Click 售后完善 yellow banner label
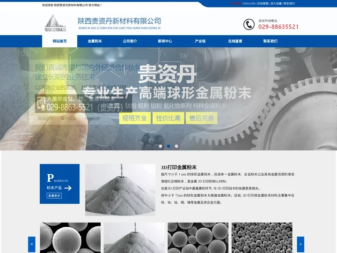The height and width of the screenshot is (253, 337). tap(202, 118)
